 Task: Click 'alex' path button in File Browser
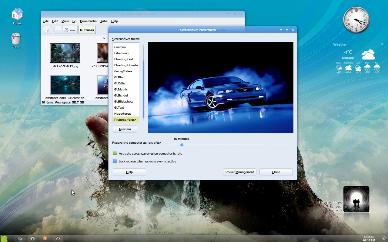70,30
